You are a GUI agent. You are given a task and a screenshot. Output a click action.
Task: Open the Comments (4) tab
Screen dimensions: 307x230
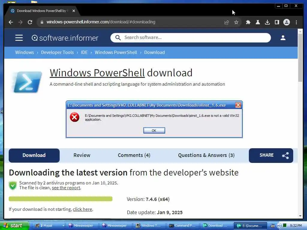(134, 155)
